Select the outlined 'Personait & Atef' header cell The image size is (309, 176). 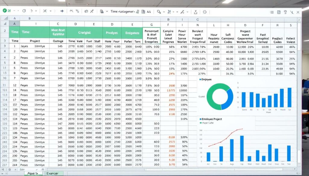pos(151,36)
